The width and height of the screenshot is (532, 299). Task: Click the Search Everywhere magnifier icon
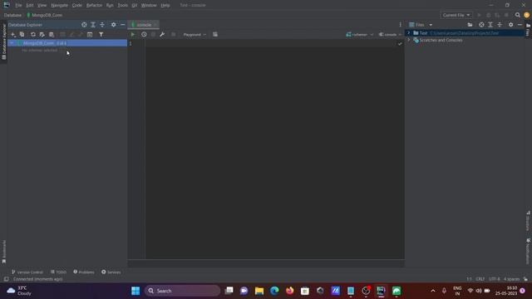pos(517,15)
